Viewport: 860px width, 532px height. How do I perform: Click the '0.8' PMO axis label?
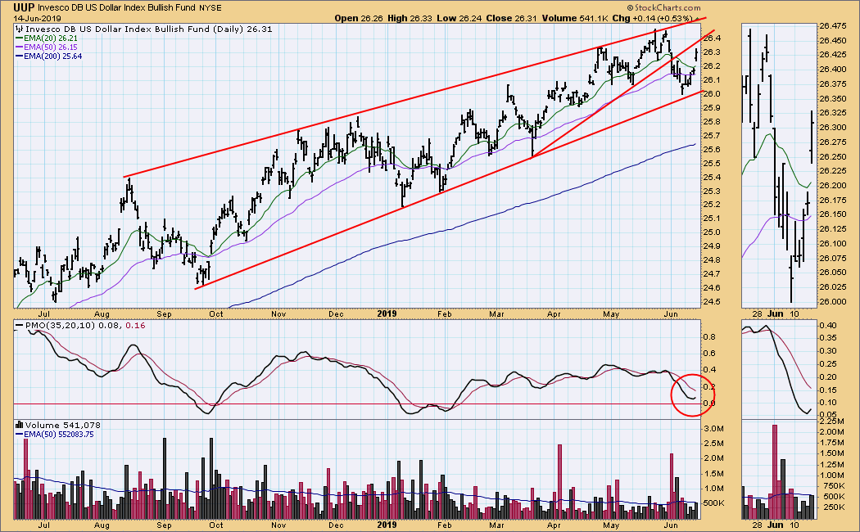click(709, 337)
